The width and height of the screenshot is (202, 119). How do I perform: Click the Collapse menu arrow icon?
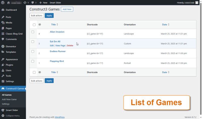(x=3, y=116)
